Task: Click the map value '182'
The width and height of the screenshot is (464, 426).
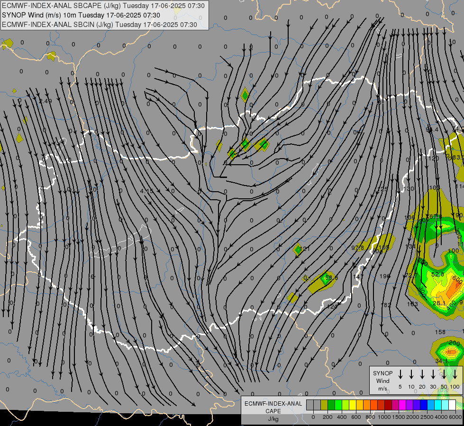Action: click(x=386, y=305)
